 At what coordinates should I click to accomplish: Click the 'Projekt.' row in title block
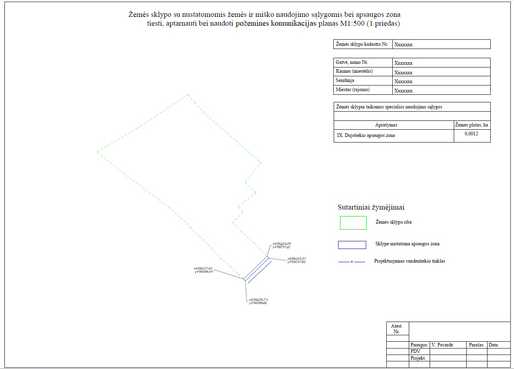418,358
